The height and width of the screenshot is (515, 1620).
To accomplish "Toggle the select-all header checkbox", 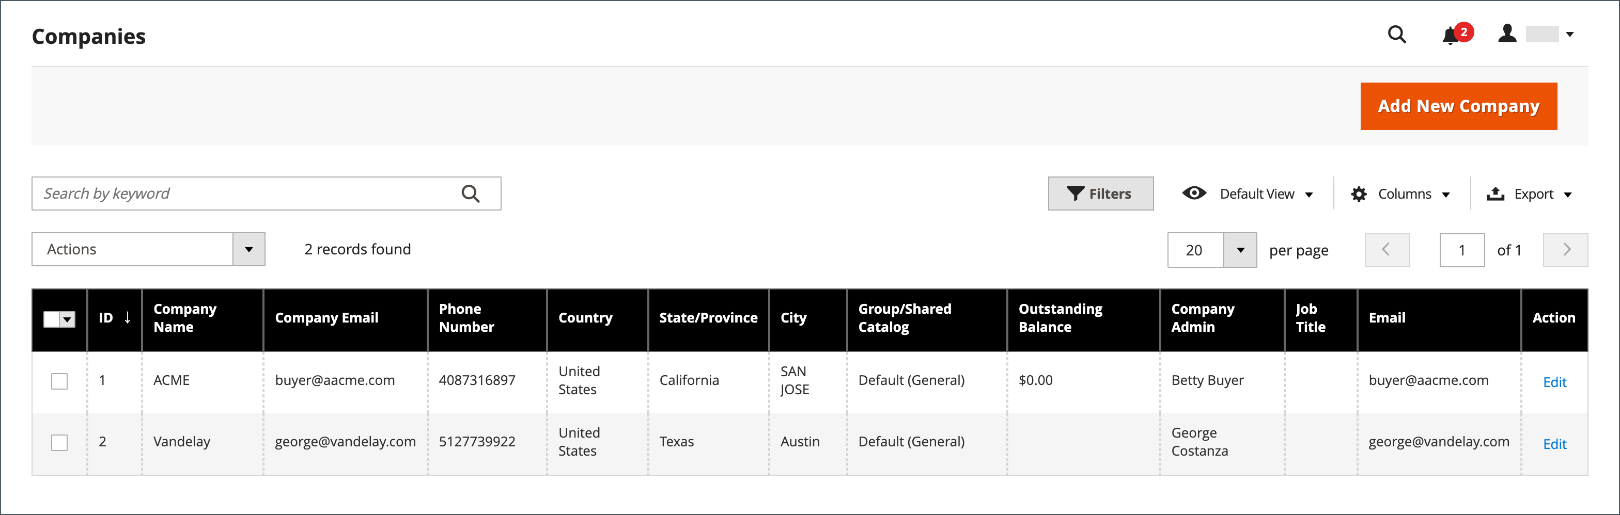I will (52, 319).
